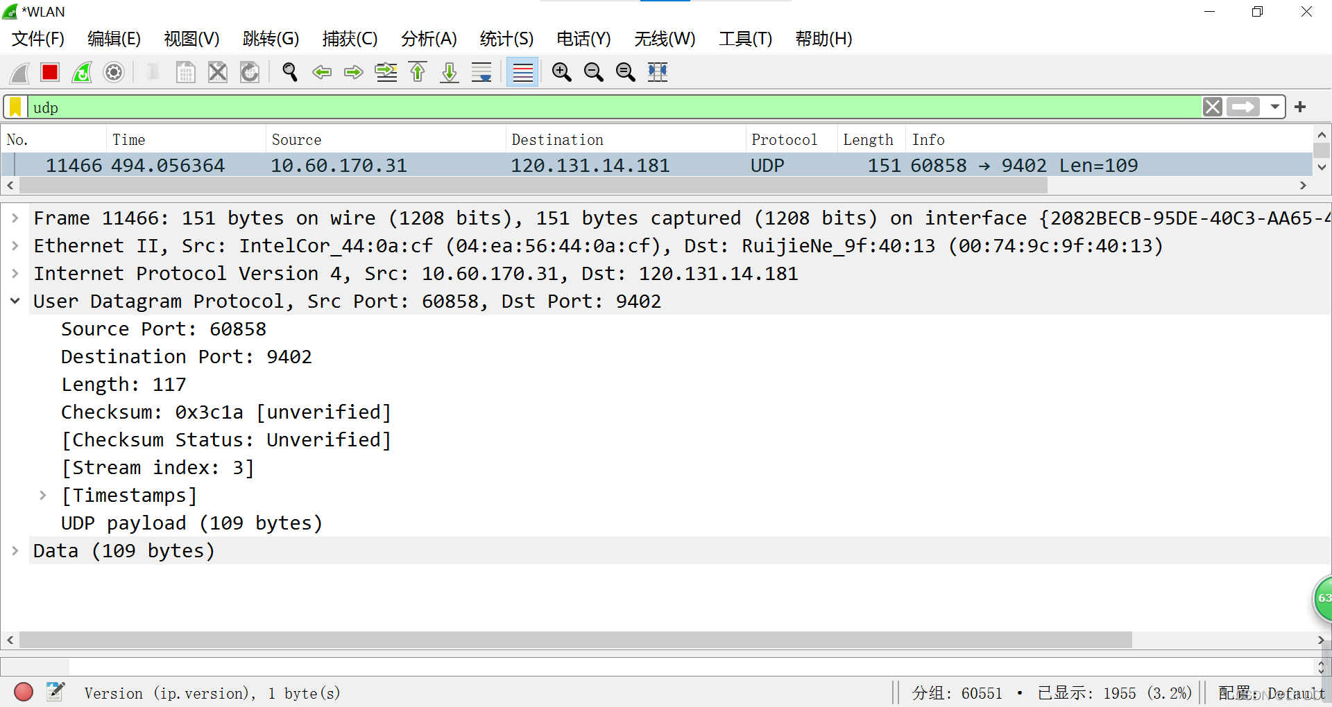The height and width of the screenshot is (707, 1332).
Task: Save capture file icon
Action: tap(186, 72)
